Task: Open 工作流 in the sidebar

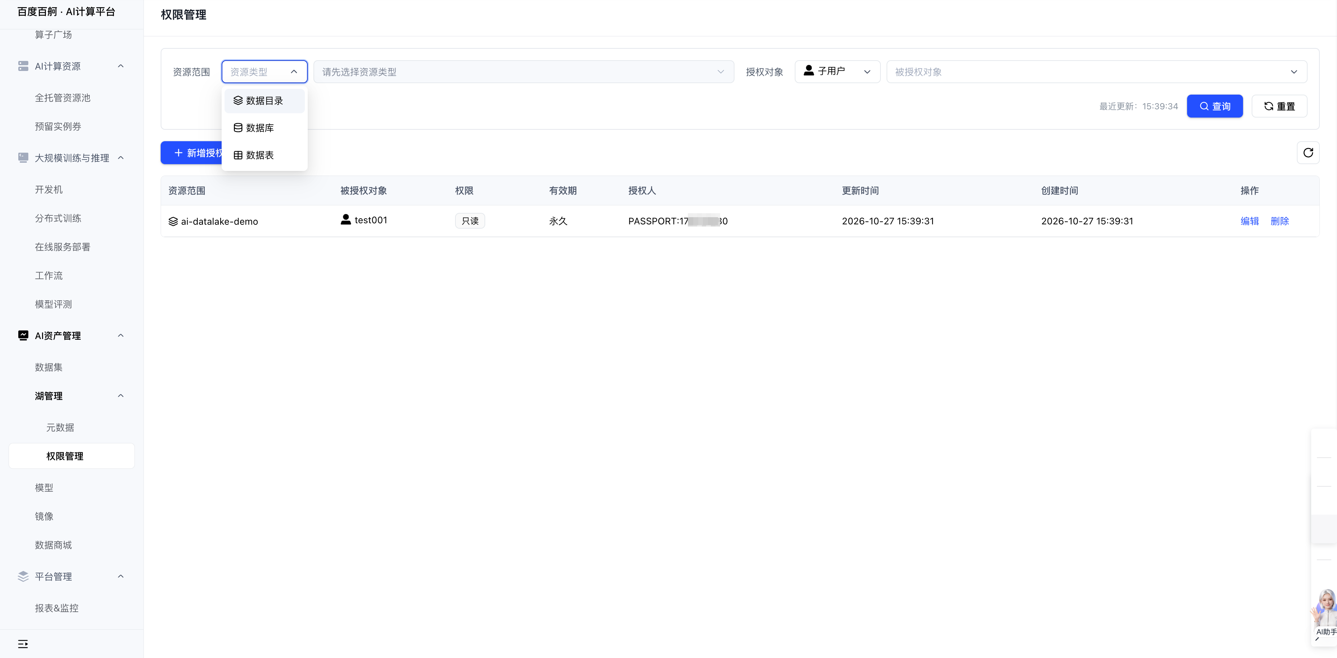Action: (x=48, y=275)
